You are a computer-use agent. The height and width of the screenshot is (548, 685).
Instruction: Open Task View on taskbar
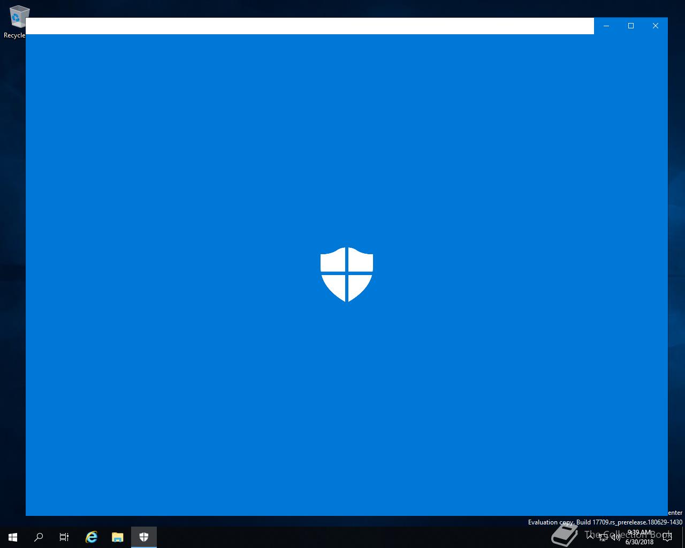point(64,537)
